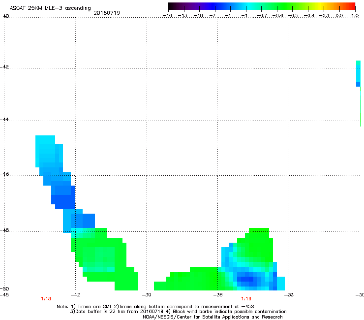The height and width of the screenshot is (320, 364).
Task: Click the -7 color bar label
Action: tap(212, 16)
